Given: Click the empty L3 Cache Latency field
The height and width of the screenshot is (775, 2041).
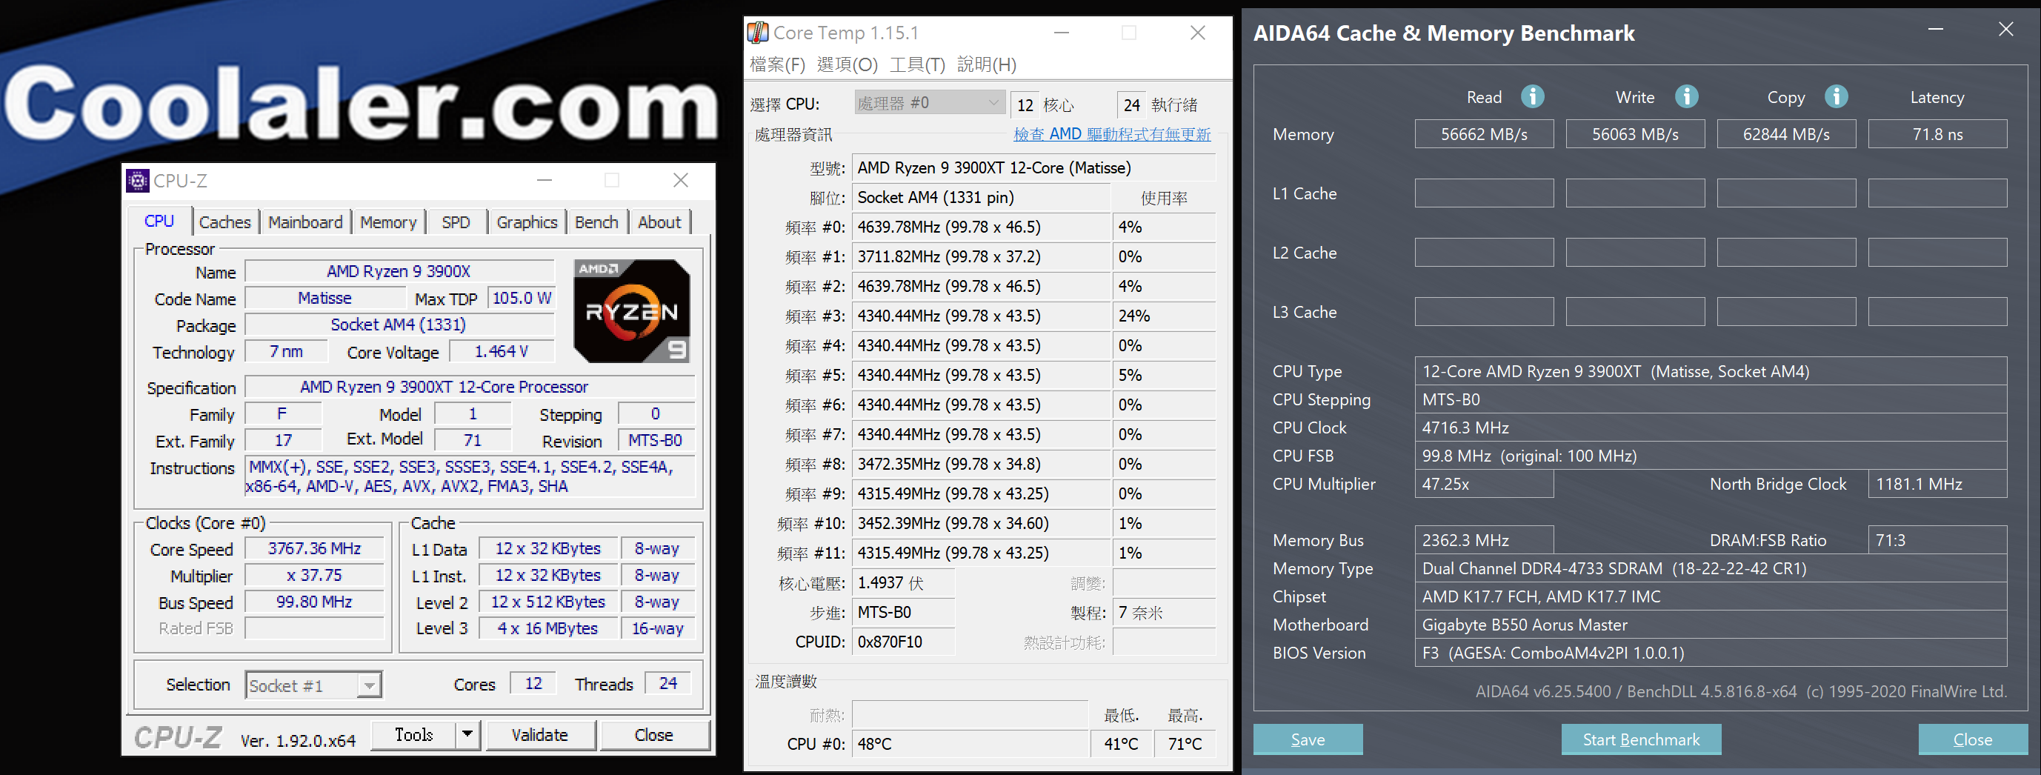Looking at the screenshot, I should point(1937,311).
